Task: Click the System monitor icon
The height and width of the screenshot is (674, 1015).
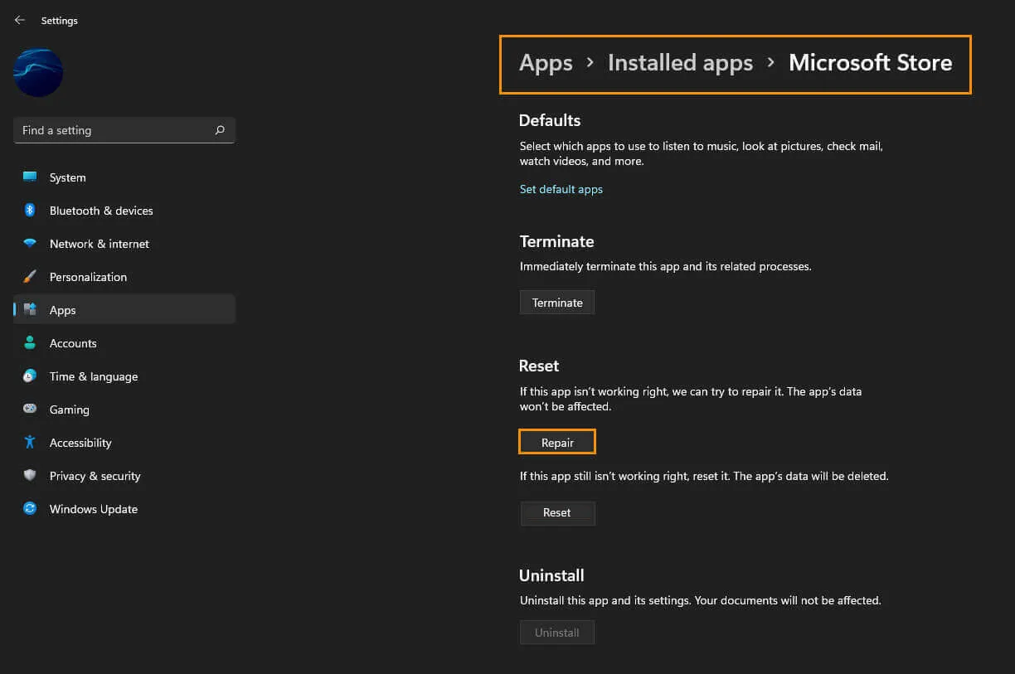Action: coord(30,177)
